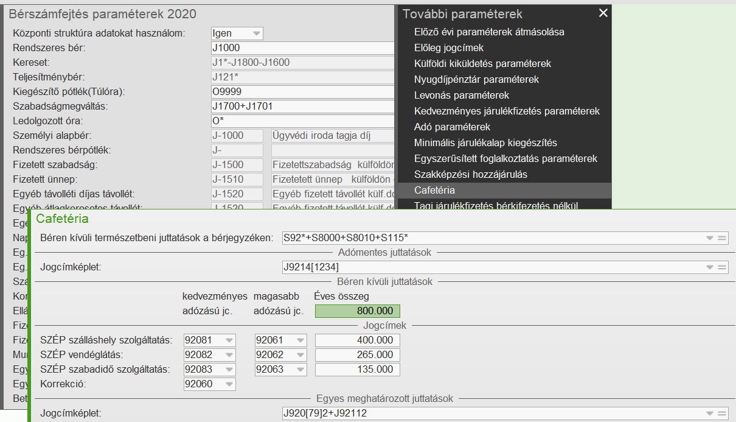The height and width of the screenshot is (422, 736).
Task: Click the Cafetéria panel heading
Action: (63, 219)
